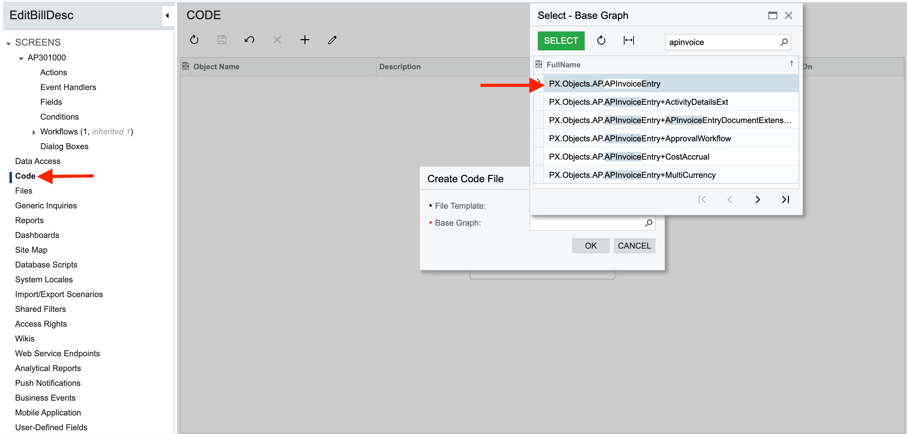Viewport: 907px width, 434px height.
Task: Open the Generic Inquiries section
Action: (x=46, y=206)
